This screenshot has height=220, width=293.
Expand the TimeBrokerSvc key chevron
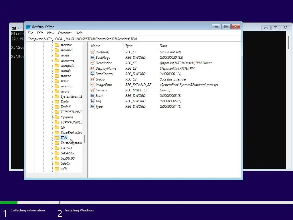coord(52,133)
